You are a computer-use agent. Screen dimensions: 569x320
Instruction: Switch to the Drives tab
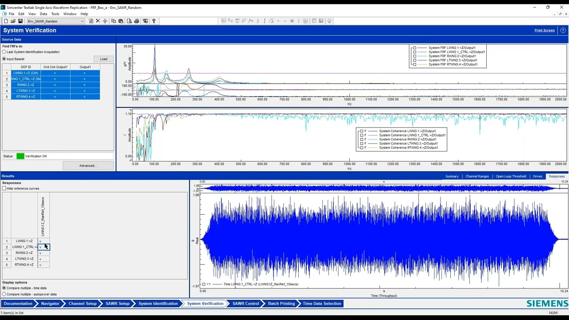(x=537, y=176)
